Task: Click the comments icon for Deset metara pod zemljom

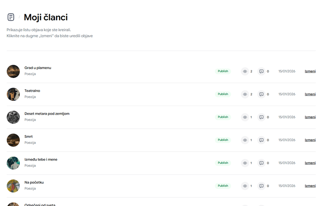Action: (x=261, y=117)
